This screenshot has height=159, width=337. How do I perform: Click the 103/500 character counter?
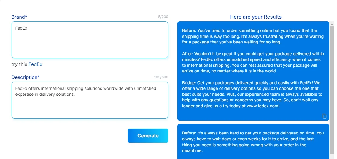coord(161,77)
